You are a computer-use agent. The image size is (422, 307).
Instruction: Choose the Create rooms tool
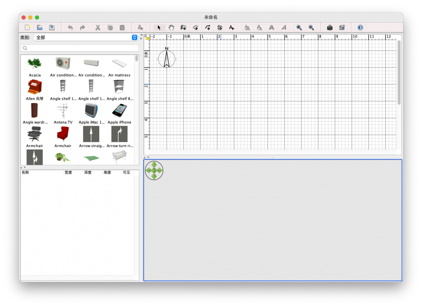pos(196,28)
